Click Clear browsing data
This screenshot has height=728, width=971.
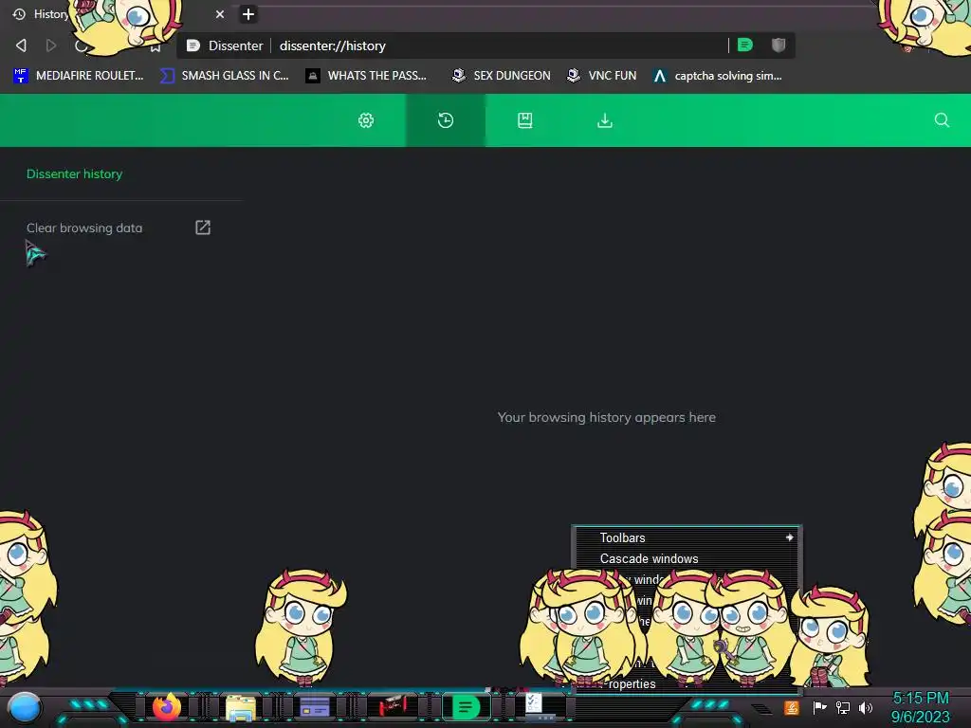pos(84,227)
